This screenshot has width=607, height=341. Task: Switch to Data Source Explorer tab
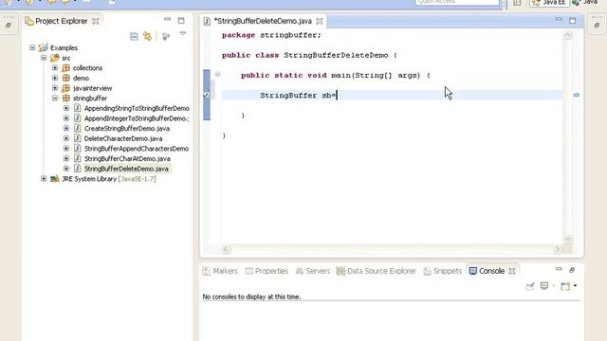[376, 271]
